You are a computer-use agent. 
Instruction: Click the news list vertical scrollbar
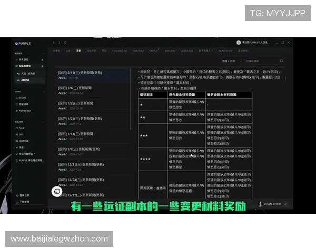tap(131, 99)
